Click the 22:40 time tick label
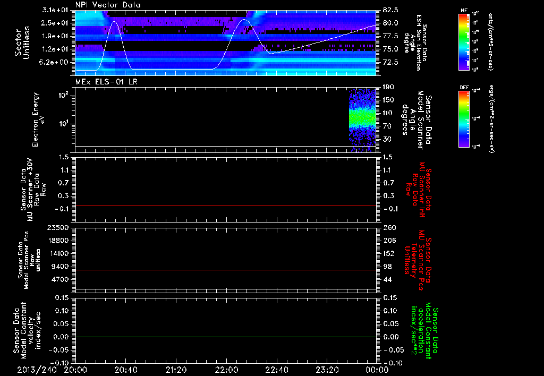This screenshot has width=544, height=376. tap(276, 370)
